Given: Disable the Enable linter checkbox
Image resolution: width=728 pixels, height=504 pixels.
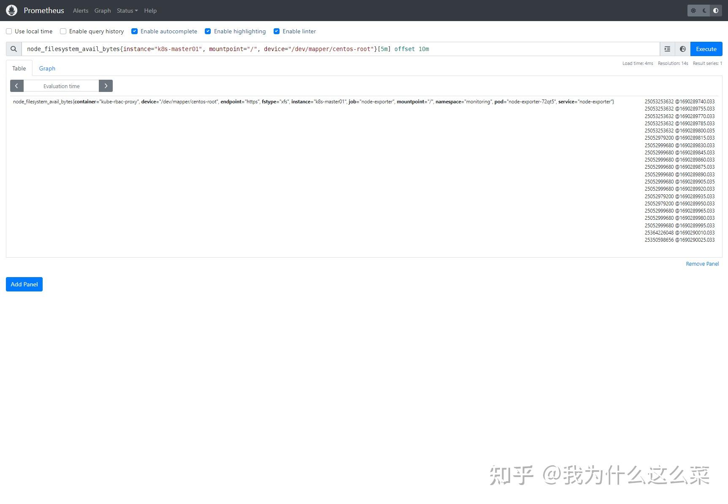Looking at the screenshot, I should point(277,31).
